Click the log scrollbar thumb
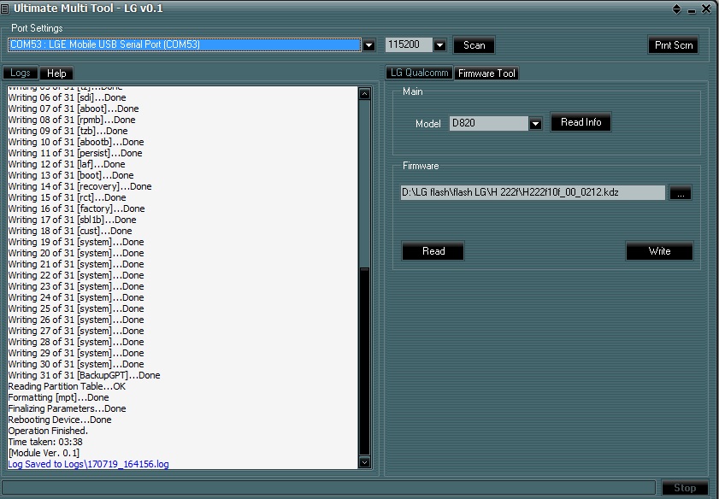This screenshot has width=719, height=499. (x=364, y=361)
